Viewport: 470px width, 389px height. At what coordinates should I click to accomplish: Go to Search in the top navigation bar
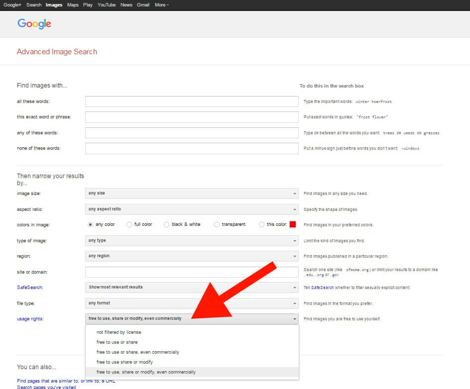point(34,5)
